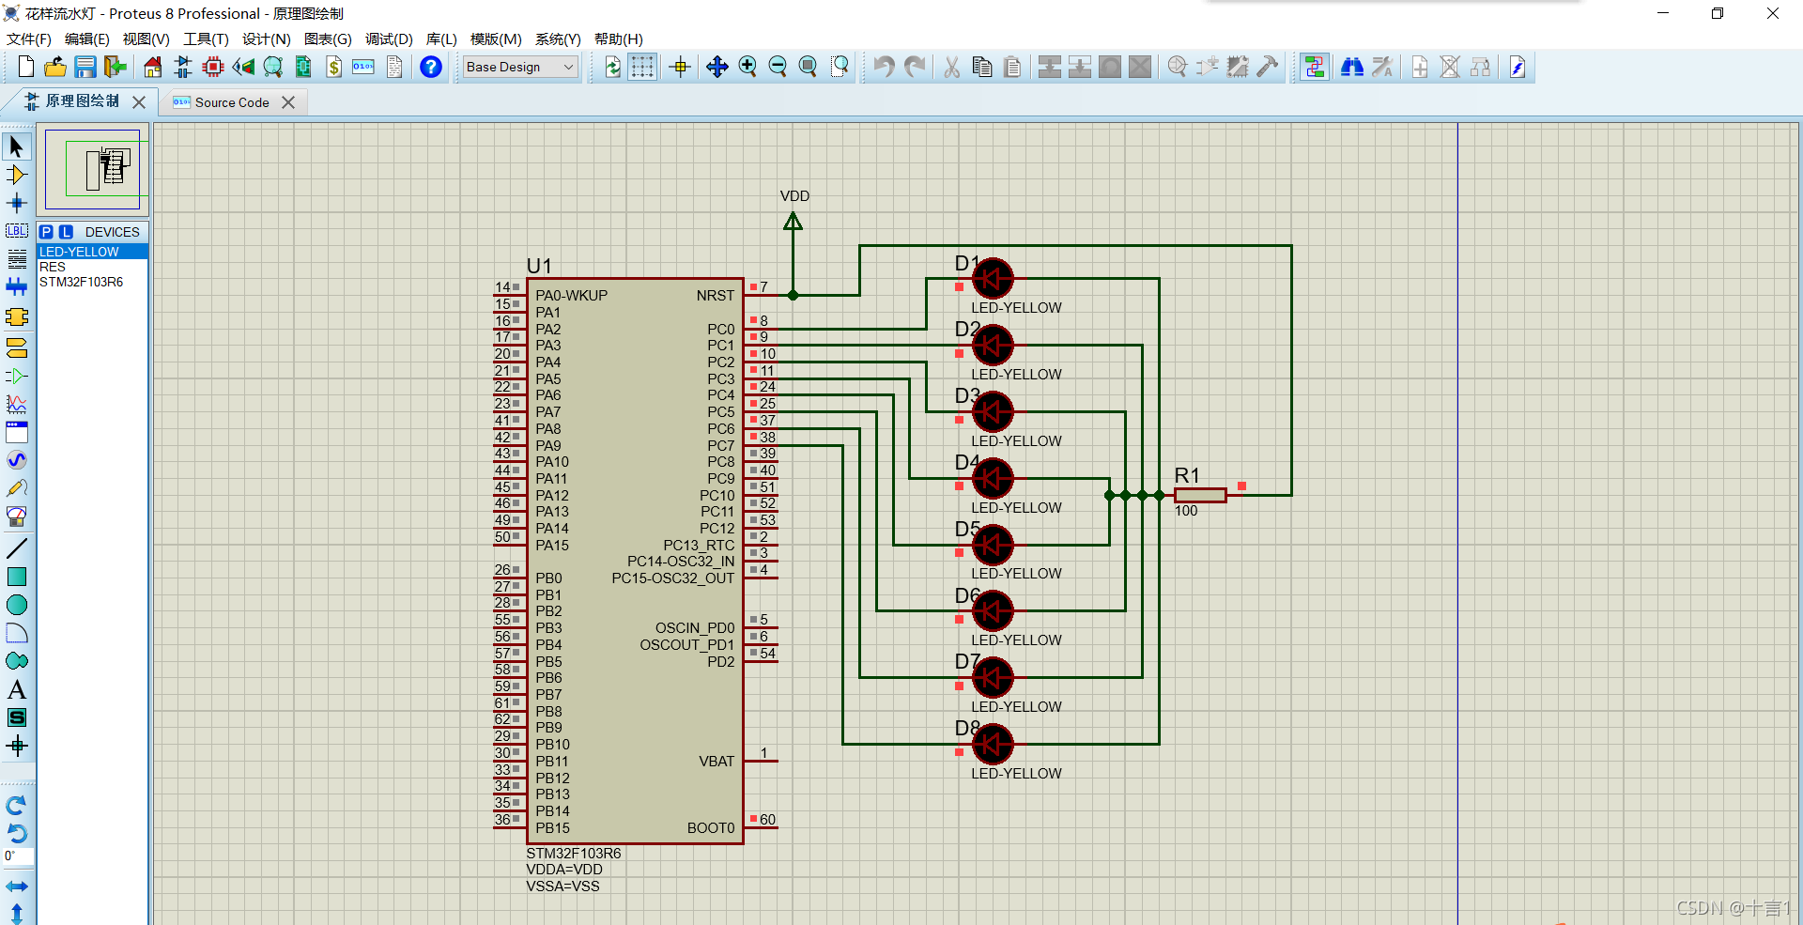Click Zoom to area icon

pyautogui.click(x=840, y=67)
